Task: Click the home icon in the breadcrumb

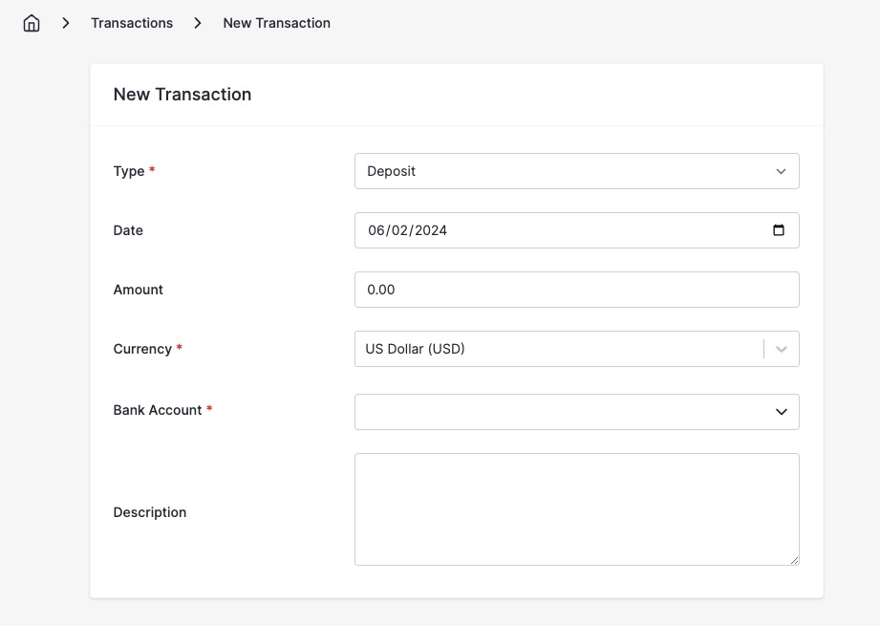Action: [31, 22]
